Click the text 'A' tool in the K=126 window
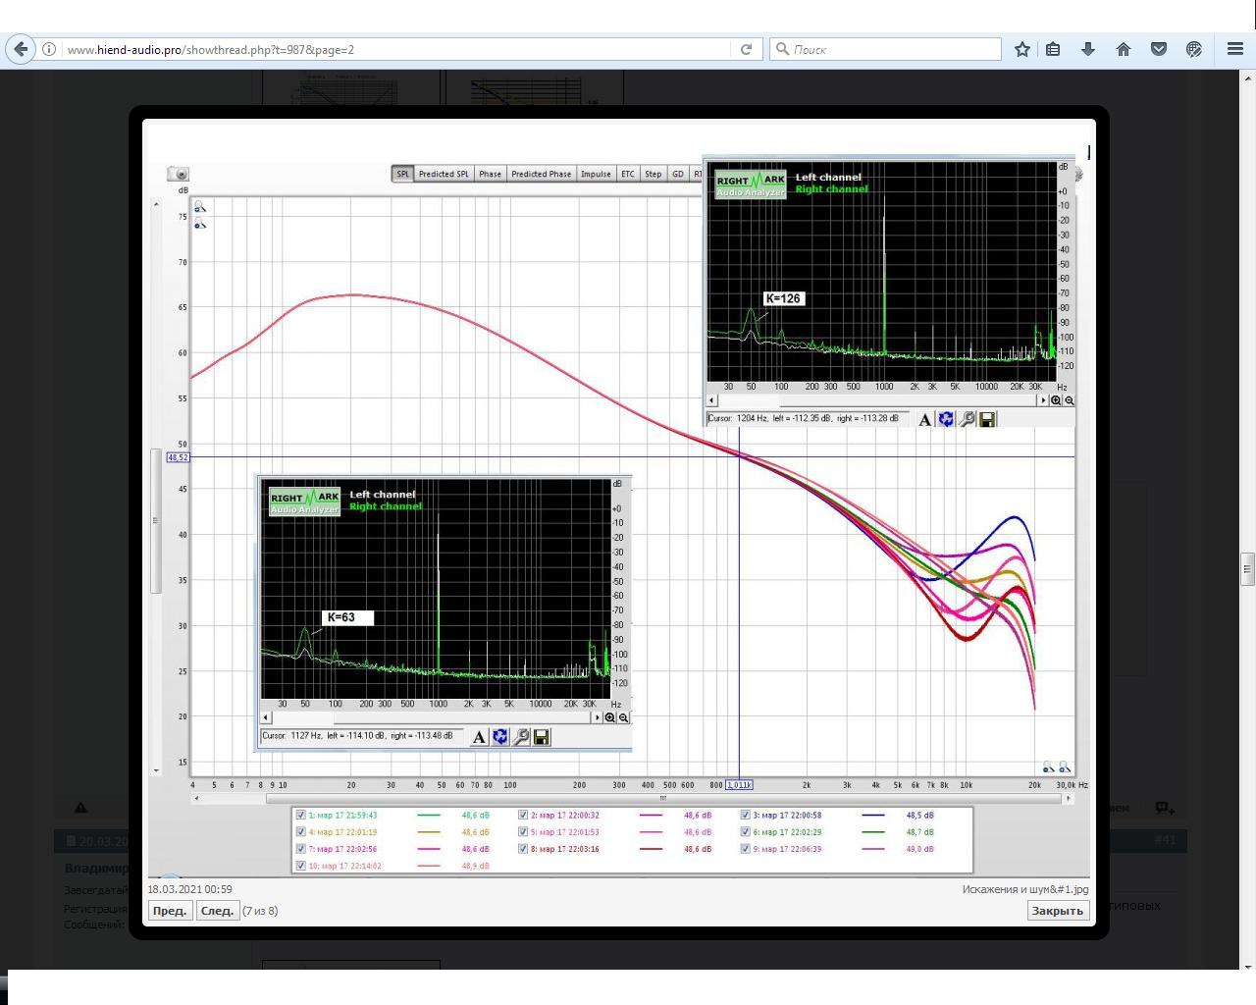1256x1005 pixels. tap(924, 420)
